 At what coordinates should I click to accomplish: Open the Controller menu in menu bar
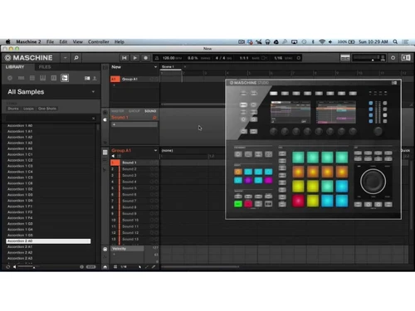pyautogui.click(x=99, y=41)
